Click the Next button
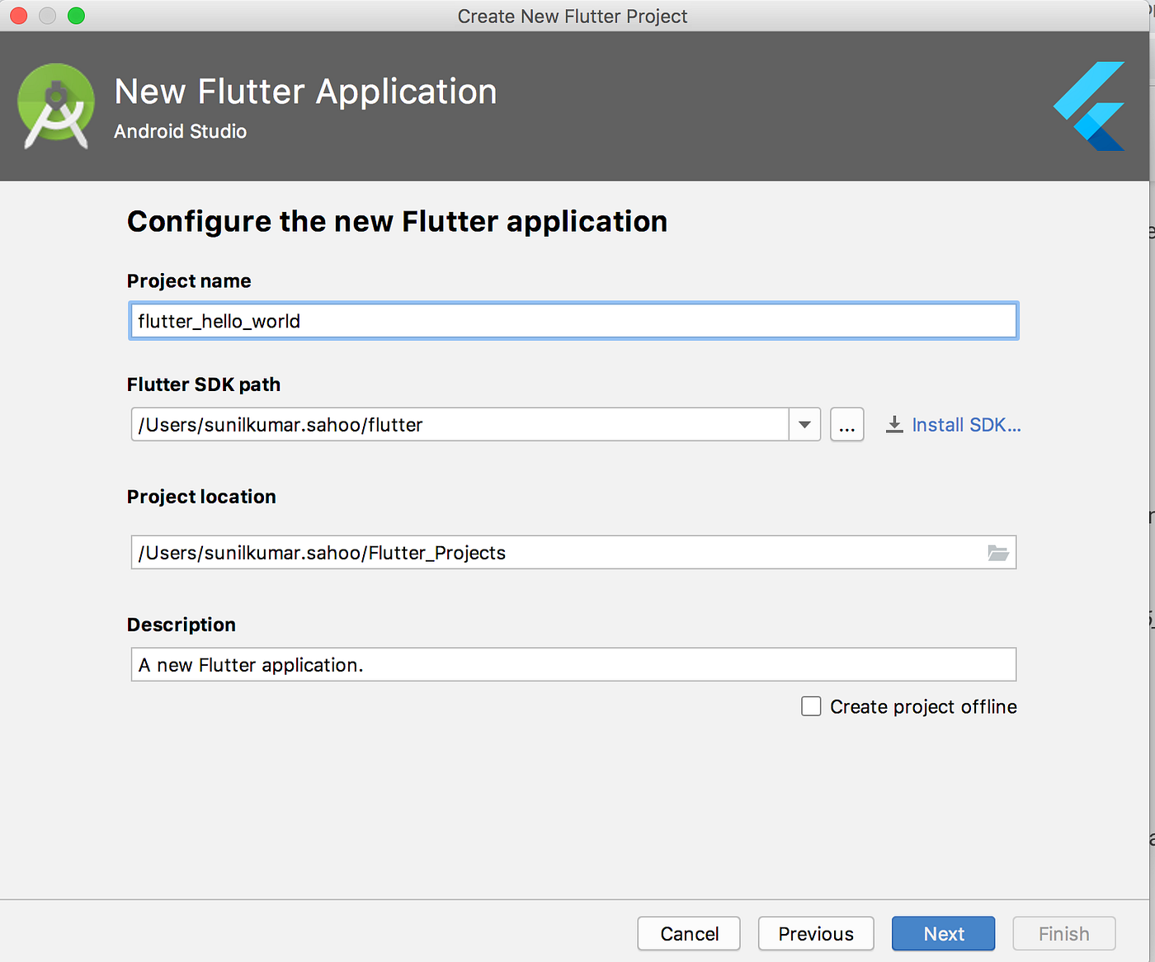 [x=943, y=933]
